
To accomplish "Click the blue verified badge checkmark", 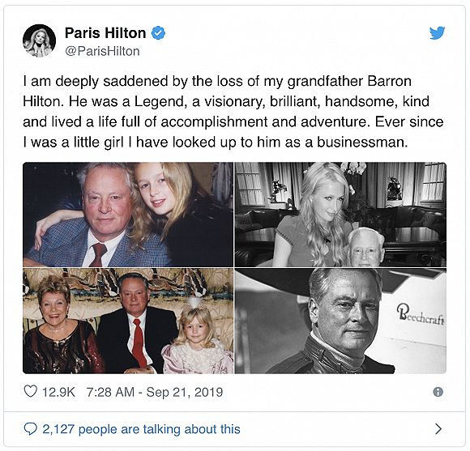I will (158, 33).
